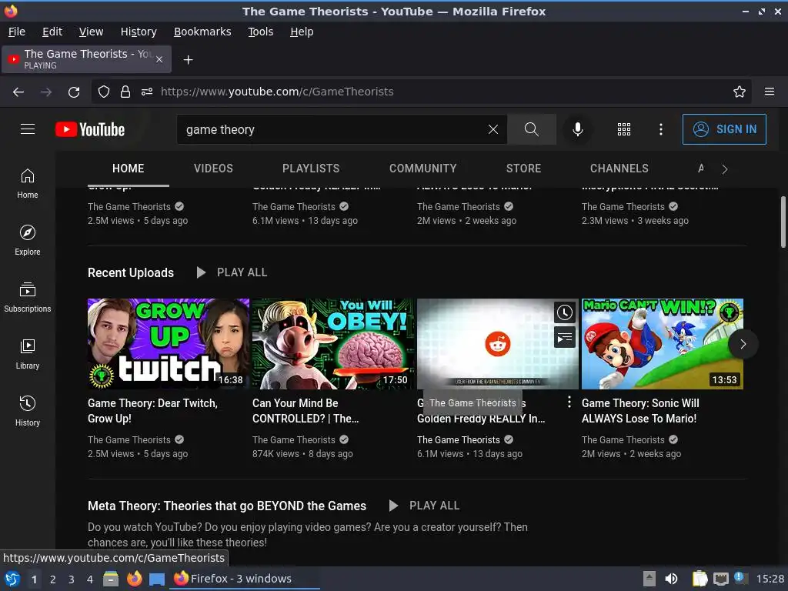788x591 pixels.
Task: Open the Help menu
Action: [302, 32]
